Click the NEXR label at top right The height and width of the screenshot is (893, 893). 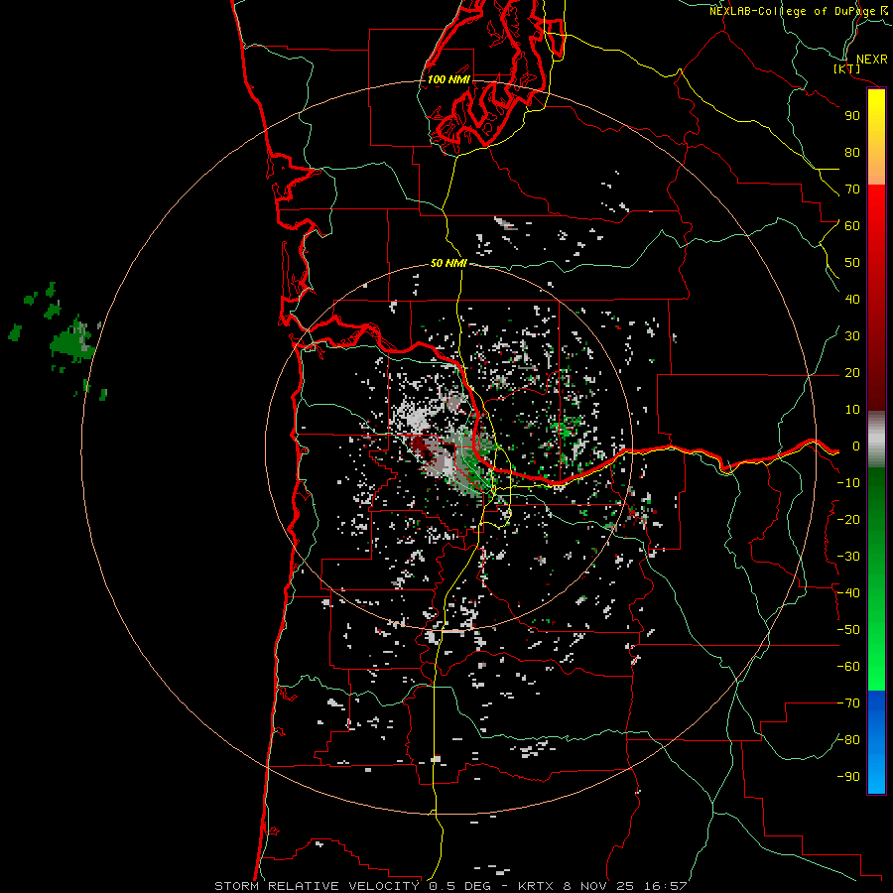coord(872,60)
